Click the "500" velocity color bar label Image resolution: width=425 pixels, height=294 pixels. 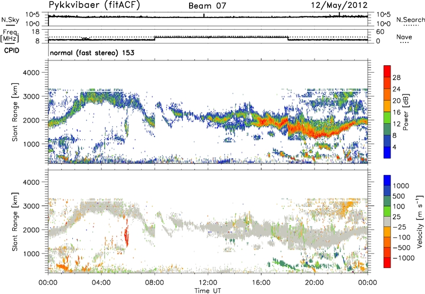tap(400, 196)
